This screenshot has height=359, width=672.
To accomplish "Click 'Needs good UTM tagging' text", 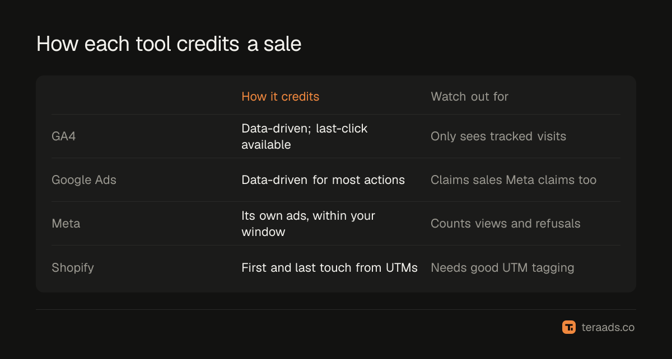I will (x=502, y=267).
